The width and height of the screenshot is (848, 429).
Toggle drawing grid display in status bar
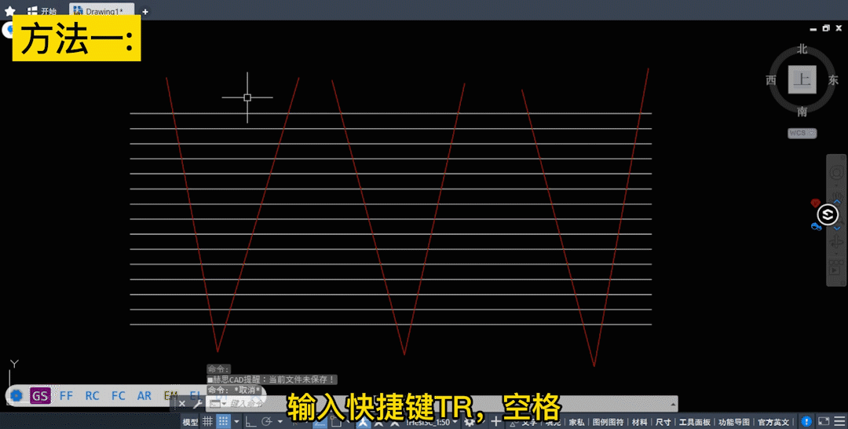(x=207, y=421)
